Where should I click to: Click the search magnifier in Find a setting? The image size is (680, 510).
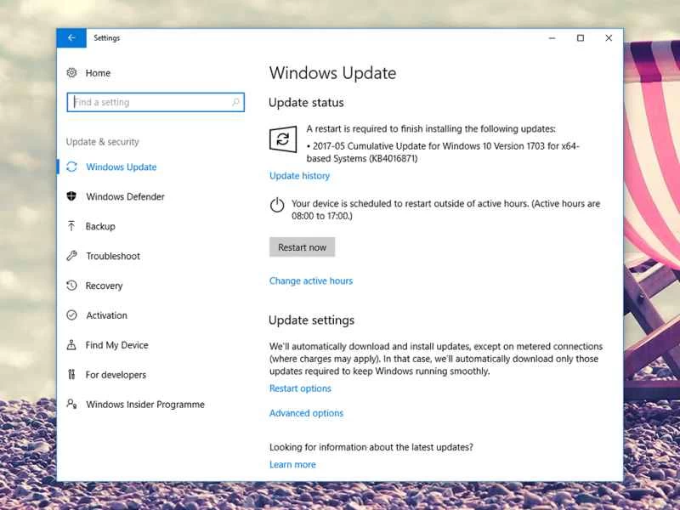pos(235,101)
